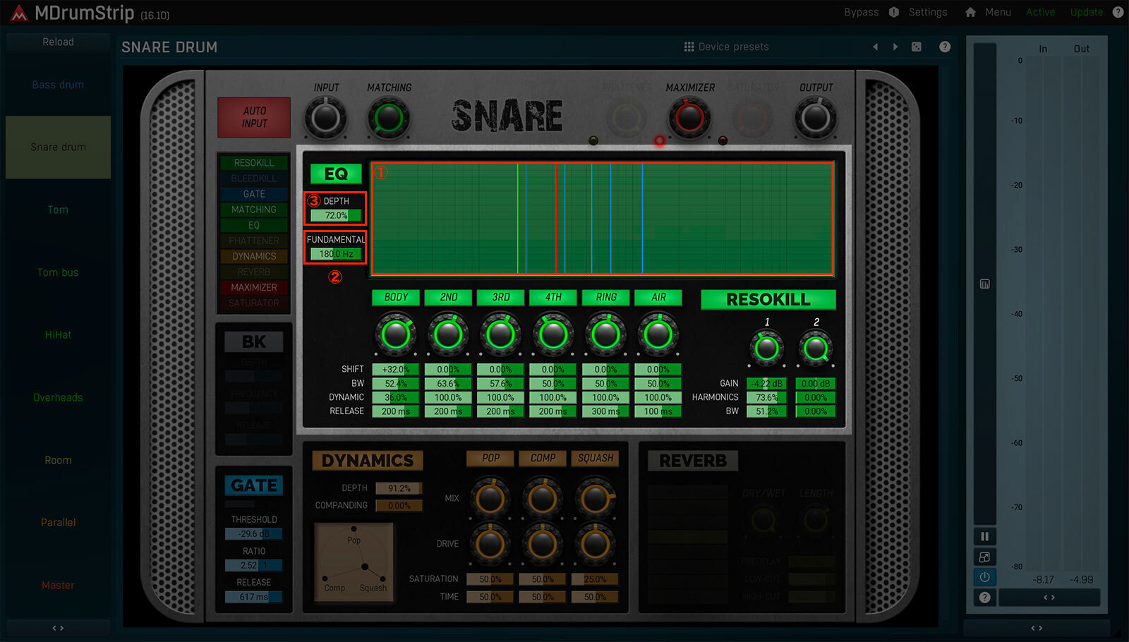Image resolution: width=1129 pixels, height=642 pixels.
Task: Click the Update link in the top bar
Action: 1087,12
